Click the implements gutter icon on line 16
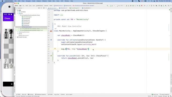The height and width of the screenshot is (97, 172). [51, 40]
